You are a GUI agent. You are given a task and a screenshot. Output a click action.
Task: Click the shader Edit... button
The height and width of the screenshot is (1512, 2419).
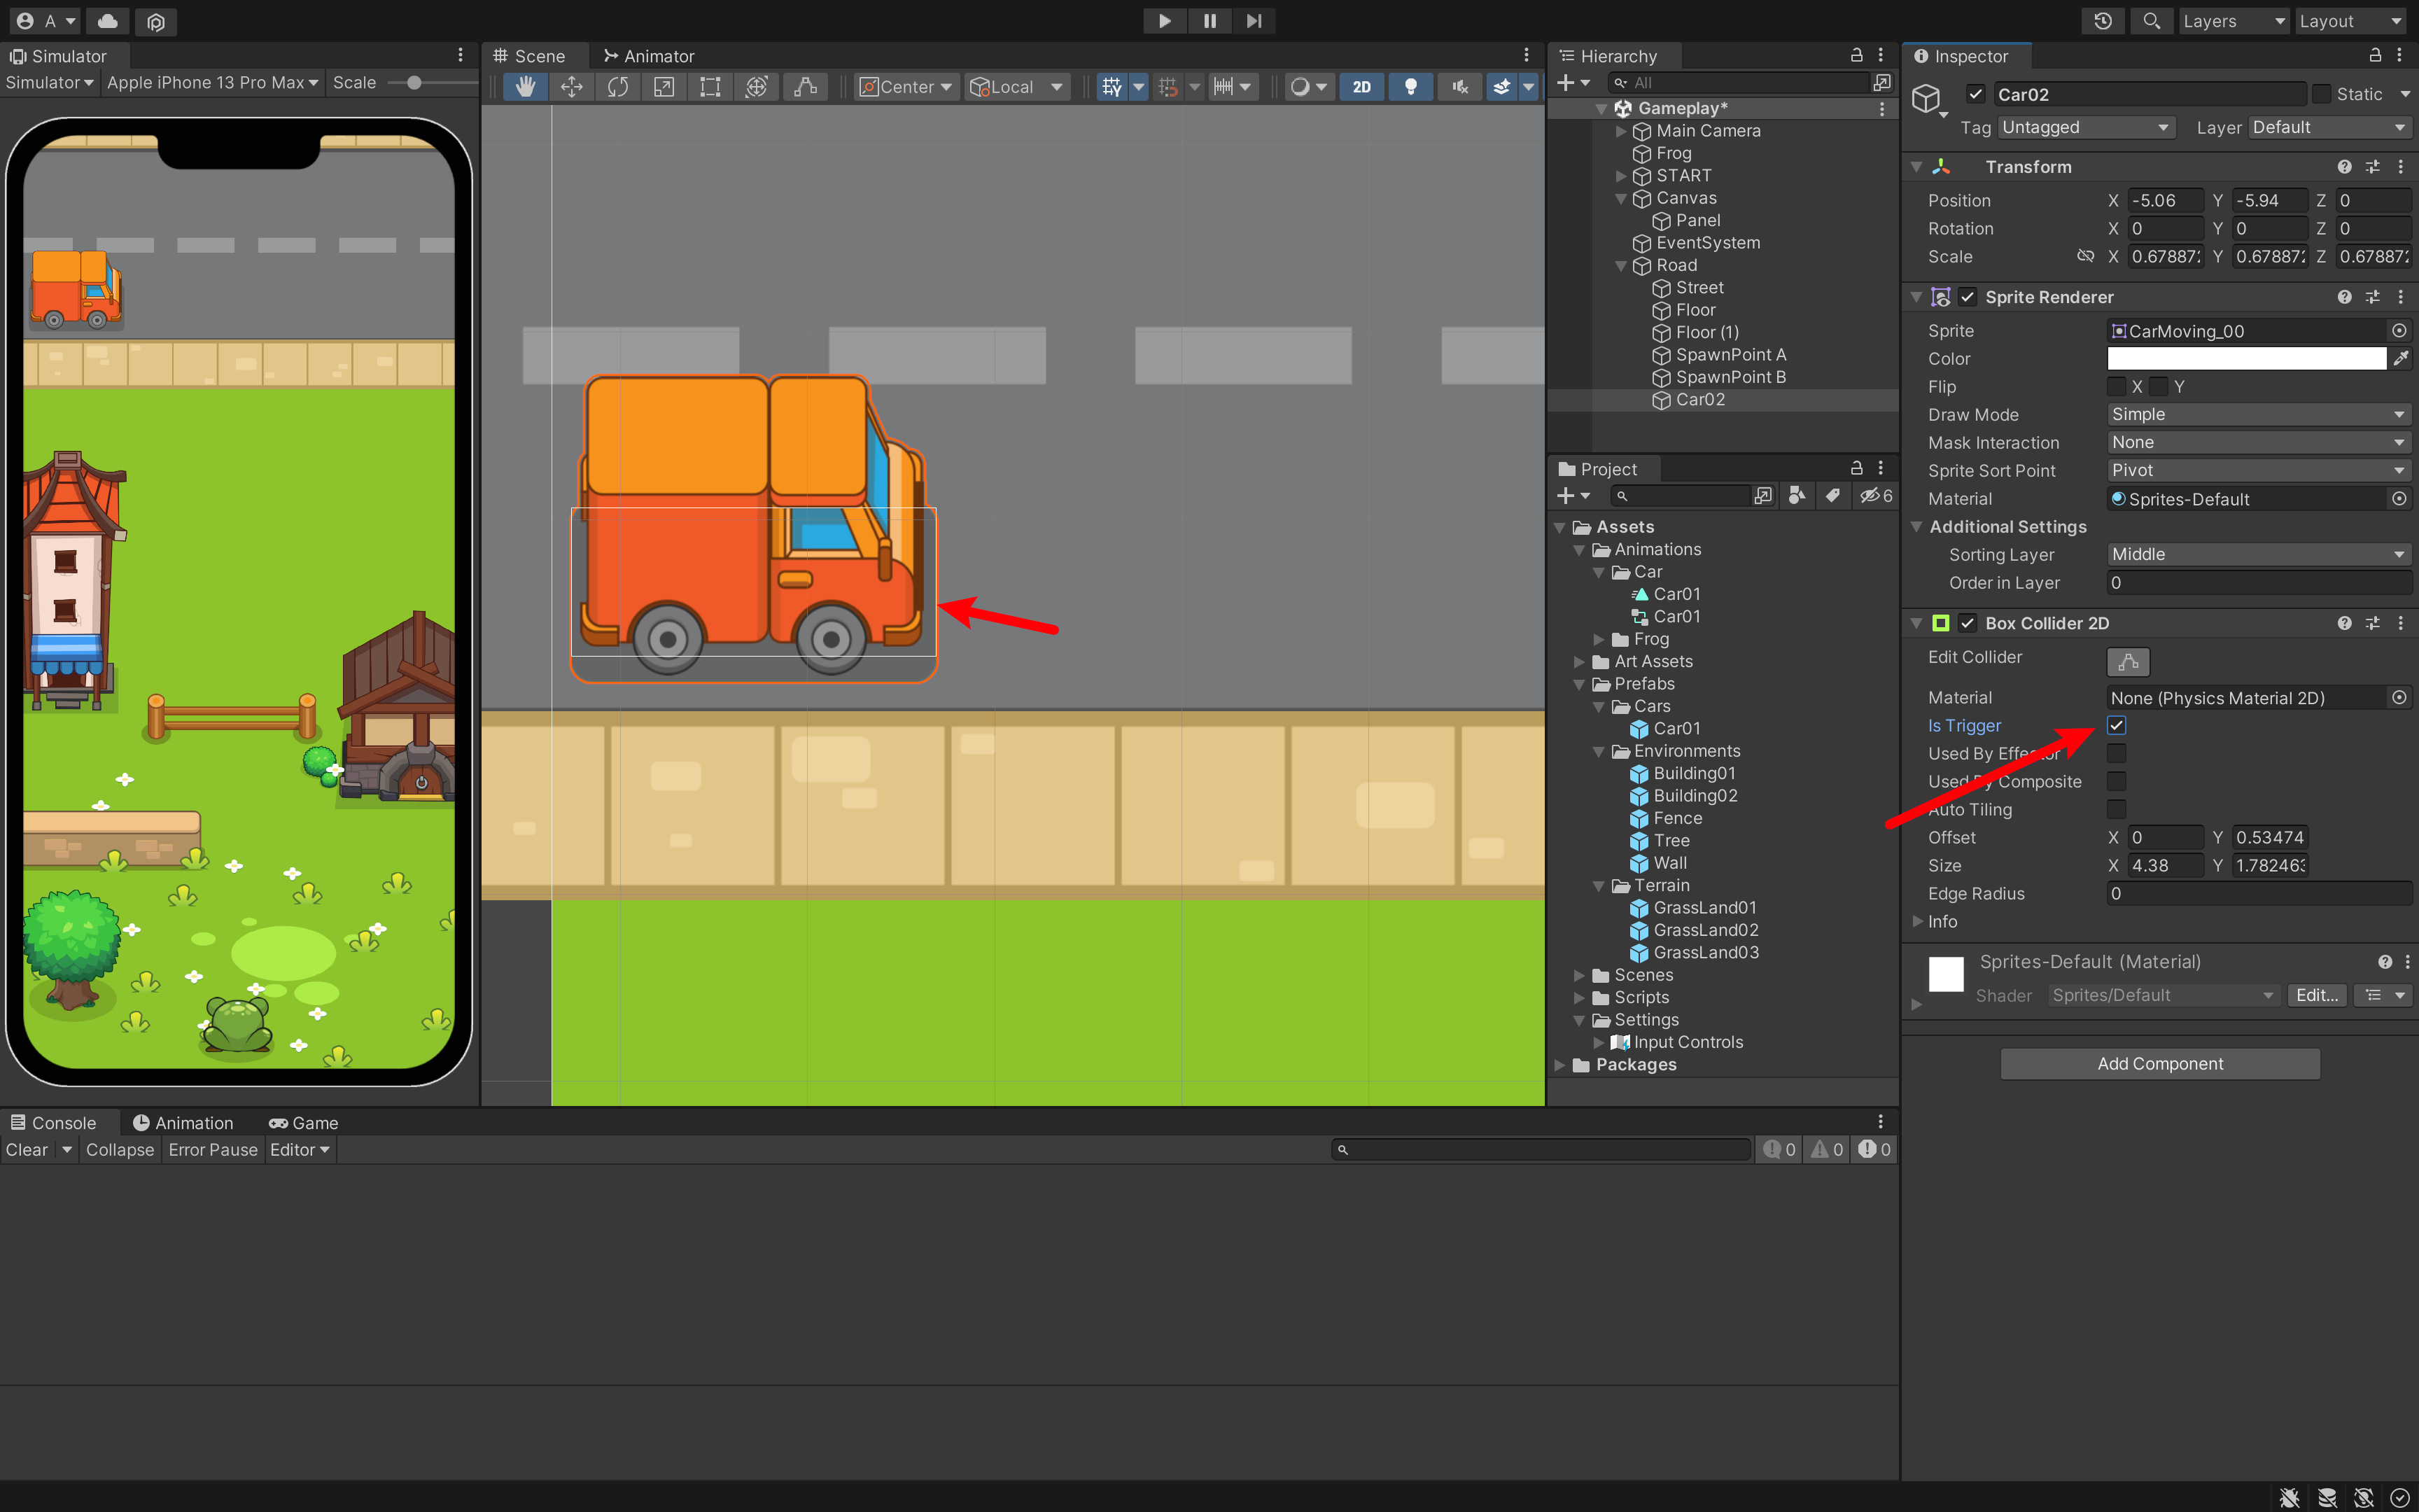(2317, 995)
